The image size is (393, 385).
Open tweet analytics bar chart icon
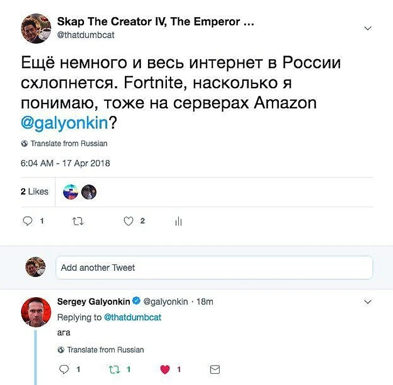pos(178,221)
